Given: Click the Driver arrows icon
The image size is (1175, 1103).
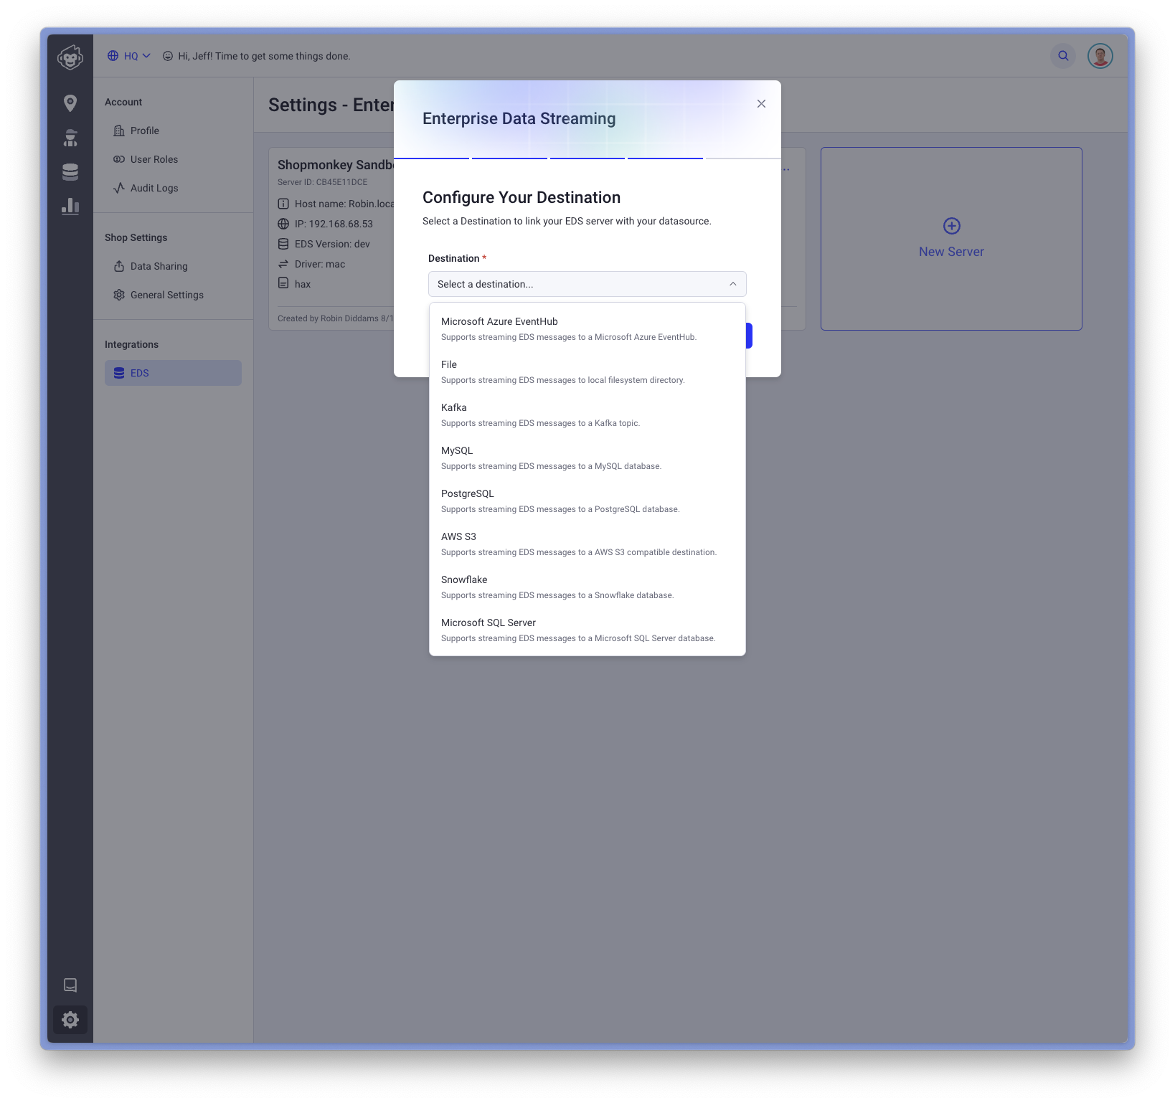Looking at the screenshot, I should point(283,264).
